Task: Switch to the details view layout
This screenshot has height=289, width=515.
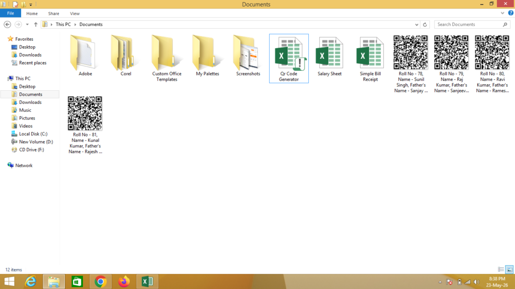Action: pyautogui.click(x=501, y=269)
